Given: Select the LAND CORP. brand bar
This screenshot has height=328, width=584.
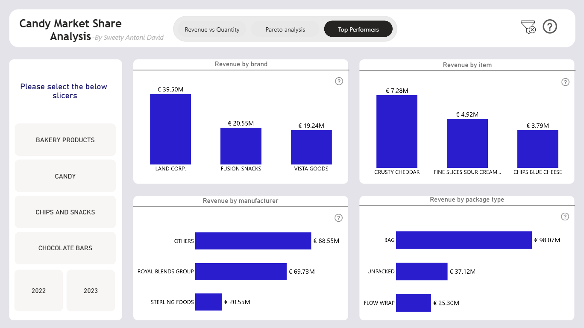Looking at the screenshot, I should tap(170, 129).
